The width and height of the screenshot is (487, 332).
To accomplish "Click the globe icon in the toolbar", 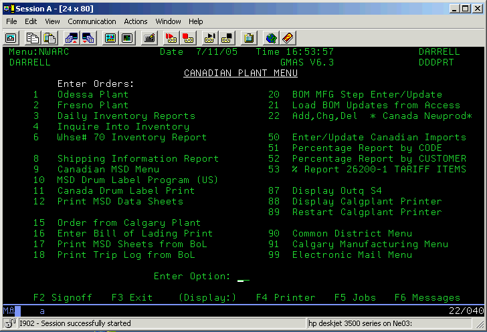I will tap(270, 37).
